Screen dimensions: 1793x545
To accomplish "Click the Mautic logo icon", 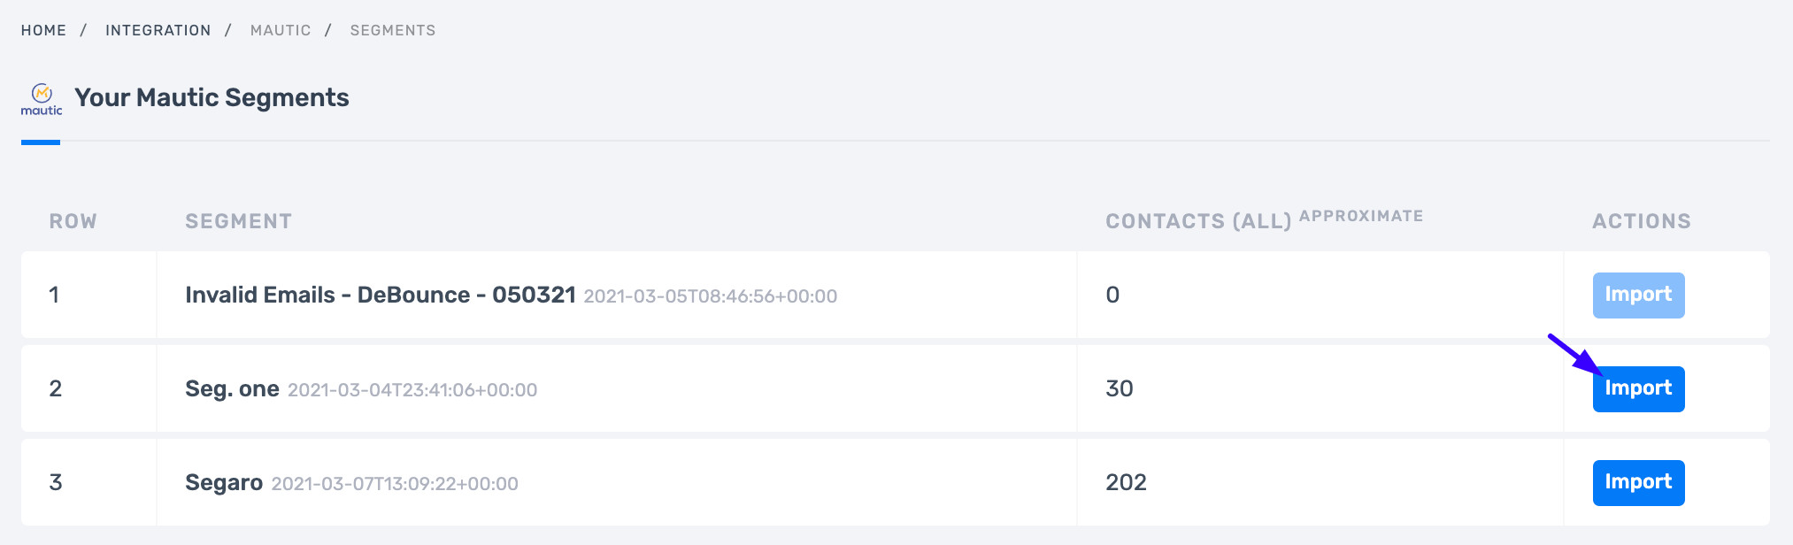I will pyautogui.click(x=42, y=99).
